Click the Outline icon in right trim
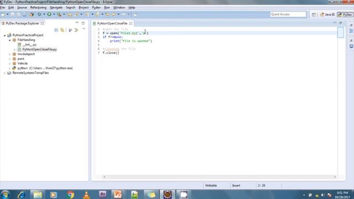 (351, 31)
